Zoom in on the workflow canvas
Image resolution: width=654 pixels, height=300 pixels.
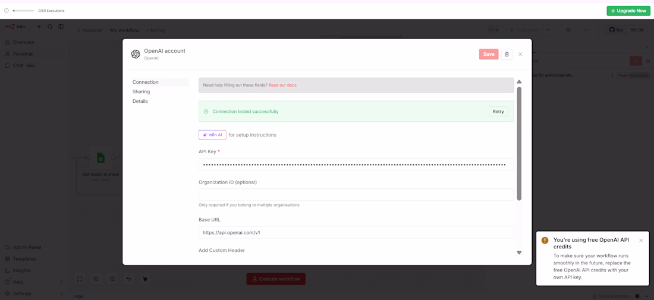pos(96,279)
